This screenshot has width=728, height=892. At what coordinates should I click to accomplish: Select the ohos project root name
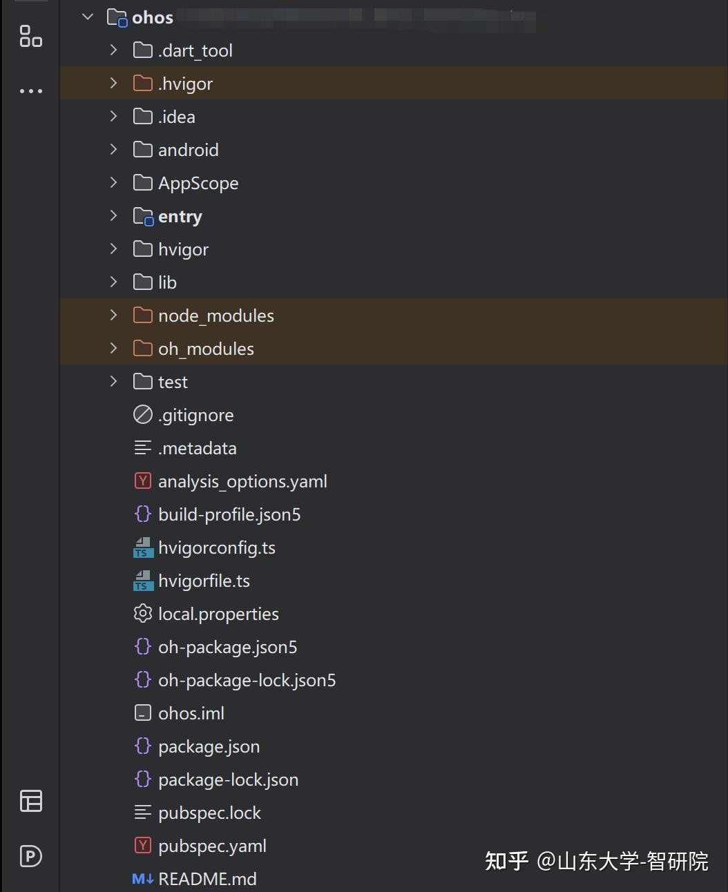coord(153,17)
